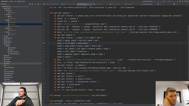Image resolution: width=189 pixels, height=106 pixels.
Task: Select the nginx.conf file in tree
Action: (x=12, y=18)
